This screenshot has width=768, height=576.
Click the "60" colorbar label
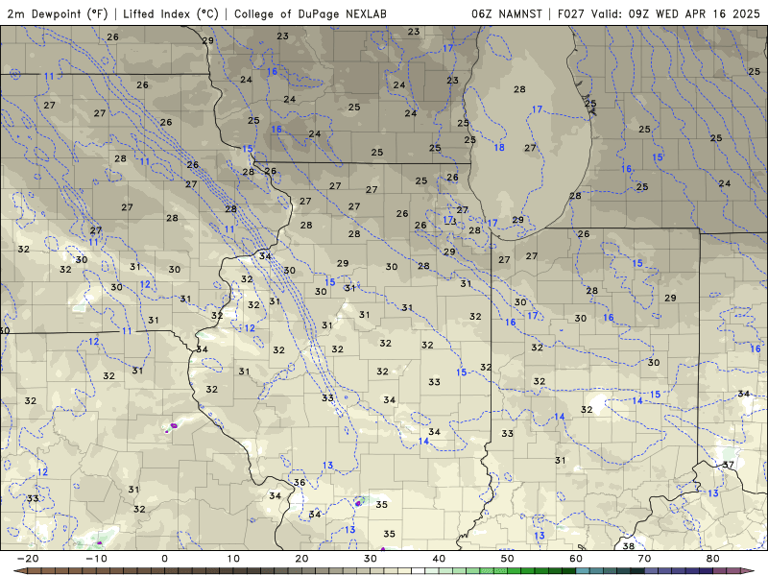(x=576, y=559)
